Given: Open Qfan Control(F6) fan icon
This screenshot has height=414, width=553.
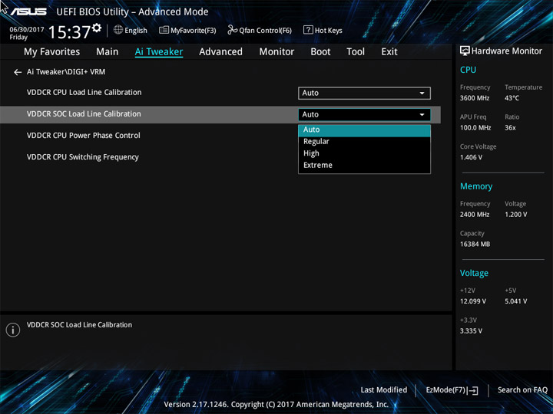Looking at the screenshot, I should tap(232, 30).
